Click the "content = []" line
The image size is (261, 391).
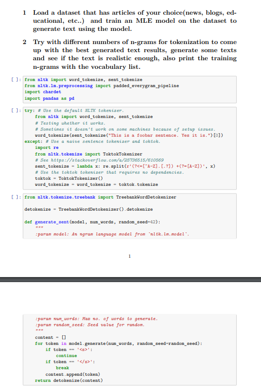[50, 337]
